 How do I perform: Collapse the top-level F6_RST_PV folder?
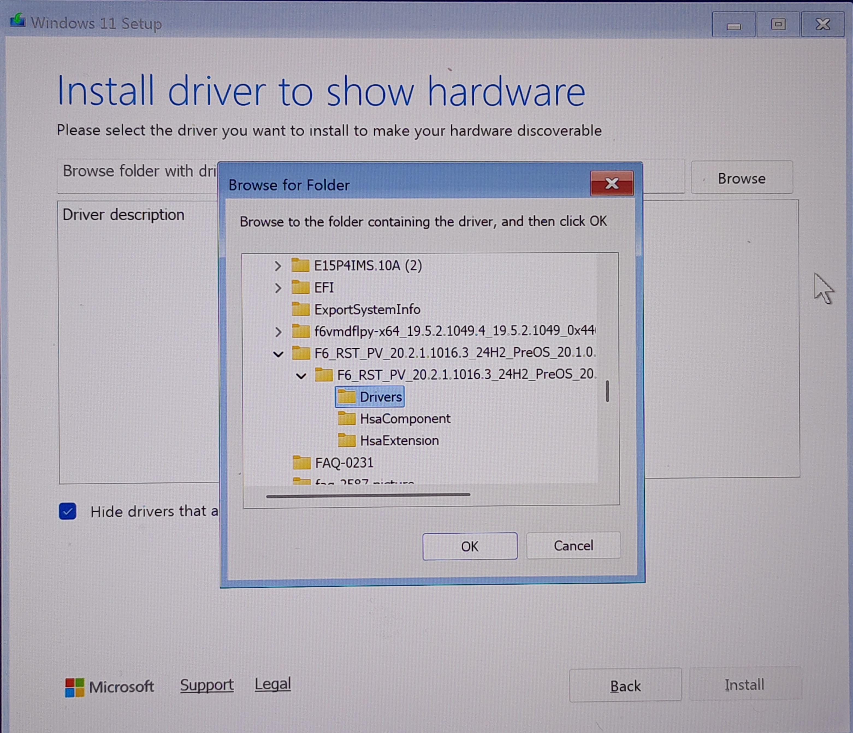[x=278, y=354]
